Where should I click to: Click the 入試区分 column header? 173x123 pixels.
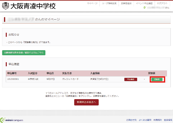[33, 73]
